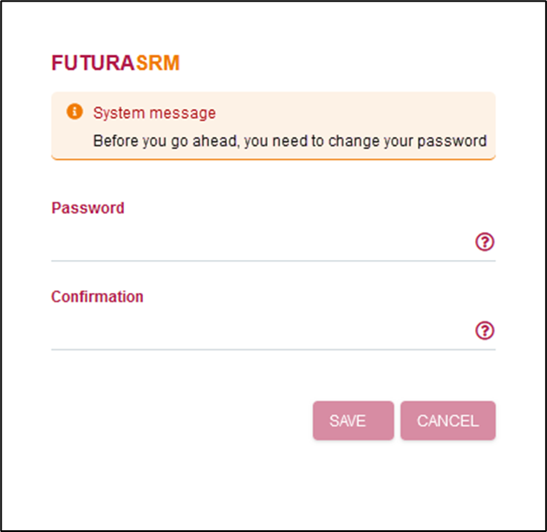Click the help icon beside Password field
Screen dimensions: 547x532
pyautogui.click(x=485, y=242)
